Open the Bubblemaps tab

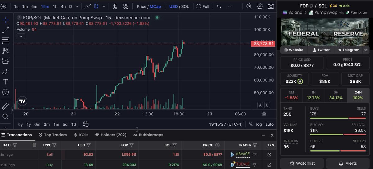tap(148, 135)
